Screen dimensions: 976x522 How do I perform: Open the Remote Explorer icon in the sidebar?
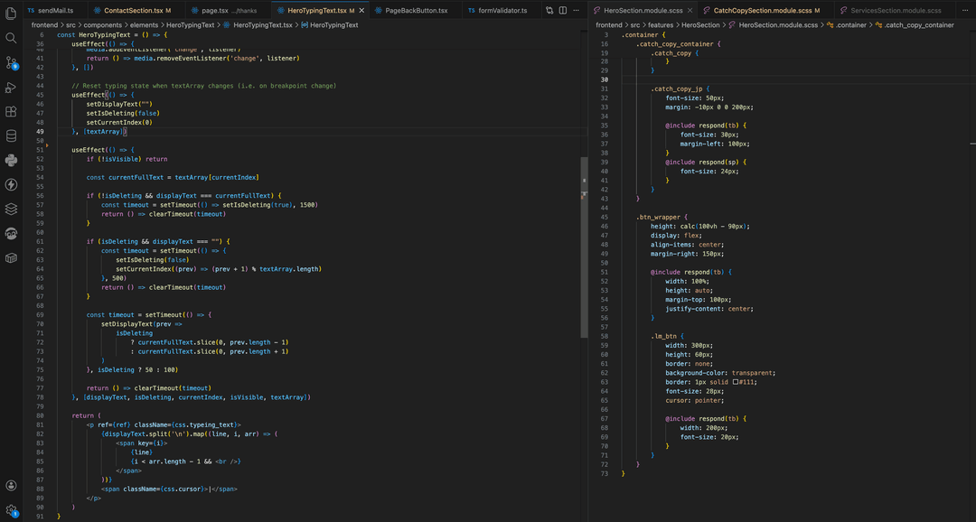coord(10,232)
